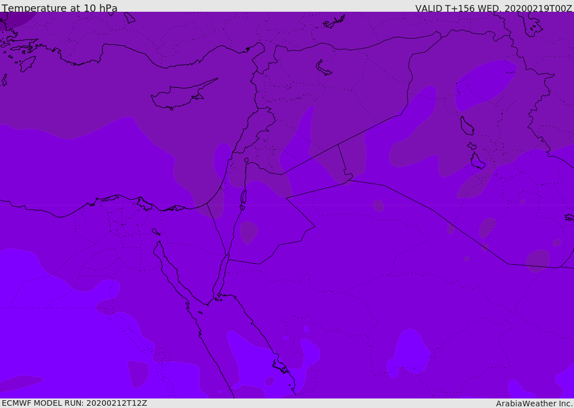Click the 'ECMWF MODEL RUN: 20200212T12Z' text
Viewport: 574px width, 408px height.
pyautogui.click(x=75, y=403)
